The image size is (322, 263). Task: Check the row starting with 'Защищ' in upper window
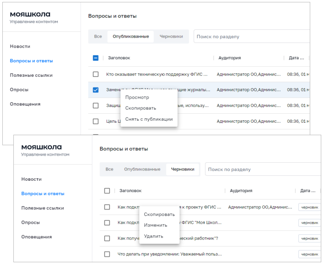96,105
